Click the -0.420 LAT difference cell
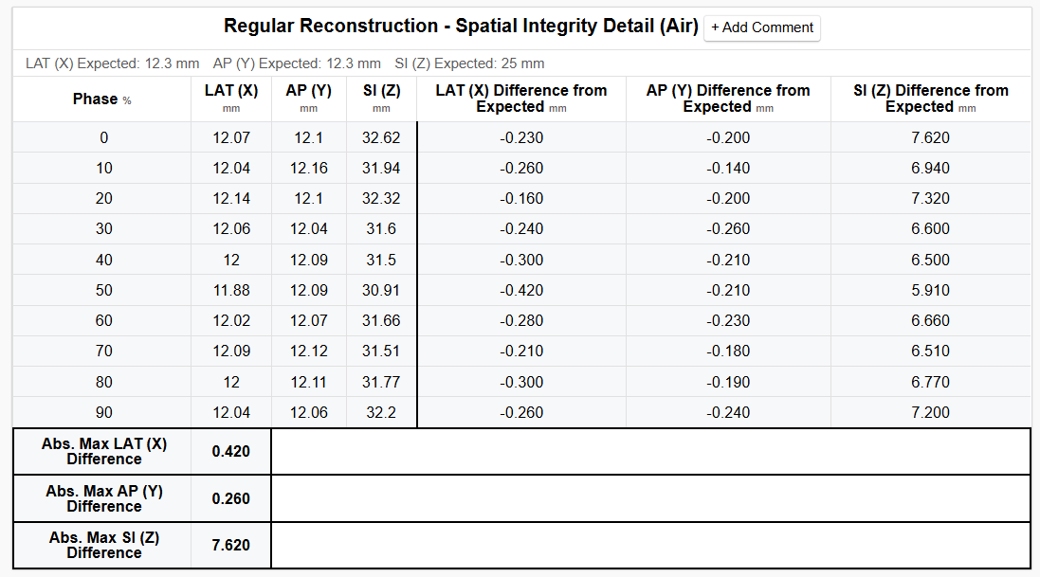This screenshot has height=577, width=1040. tap(521, 290)
